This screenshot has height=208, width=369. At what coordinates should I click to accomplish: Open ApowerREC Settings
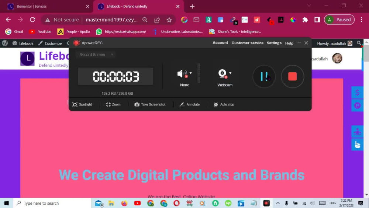tap(274, 43)
